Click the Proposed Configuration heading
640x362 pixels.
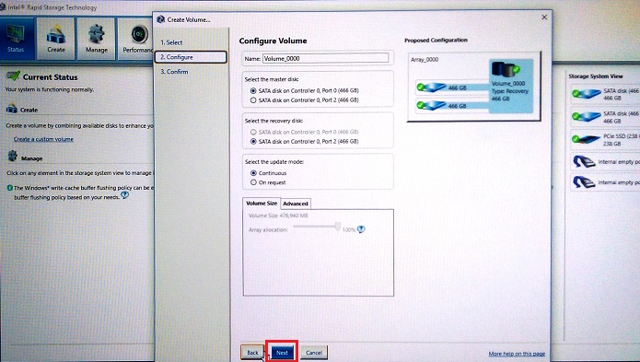(x=436, y=40)
